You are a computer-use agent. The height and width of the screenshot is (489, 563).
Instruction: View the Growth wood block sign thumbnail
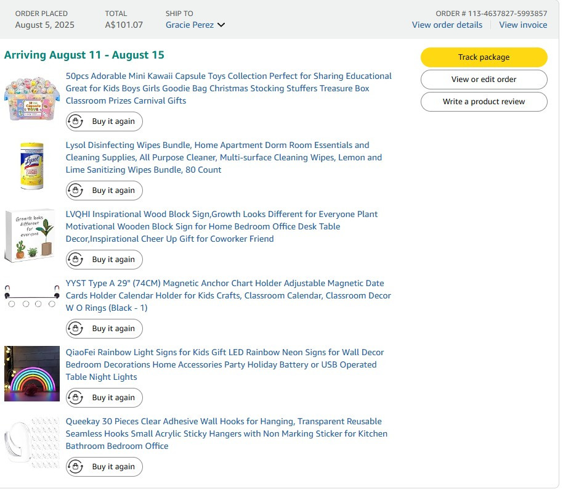[x=30, y=236]
